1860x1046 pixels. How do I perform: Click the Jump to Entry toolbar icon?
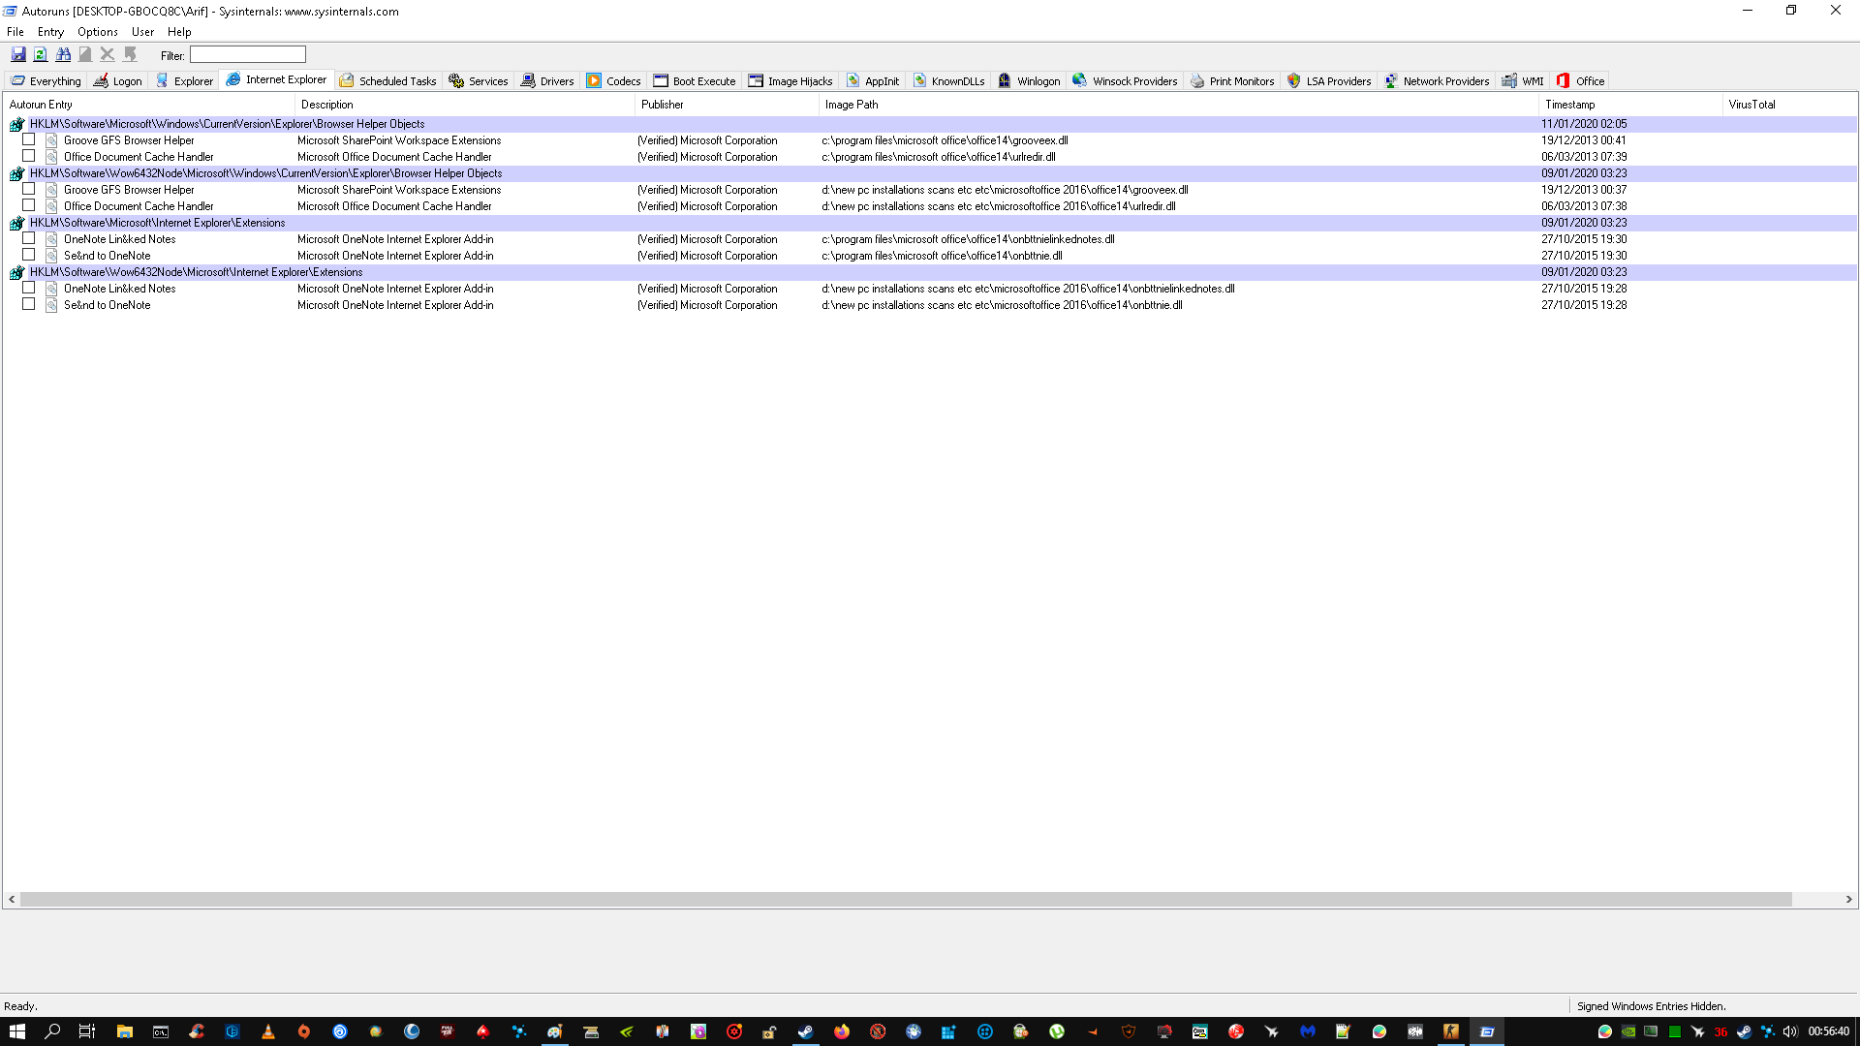pos(131,55)
